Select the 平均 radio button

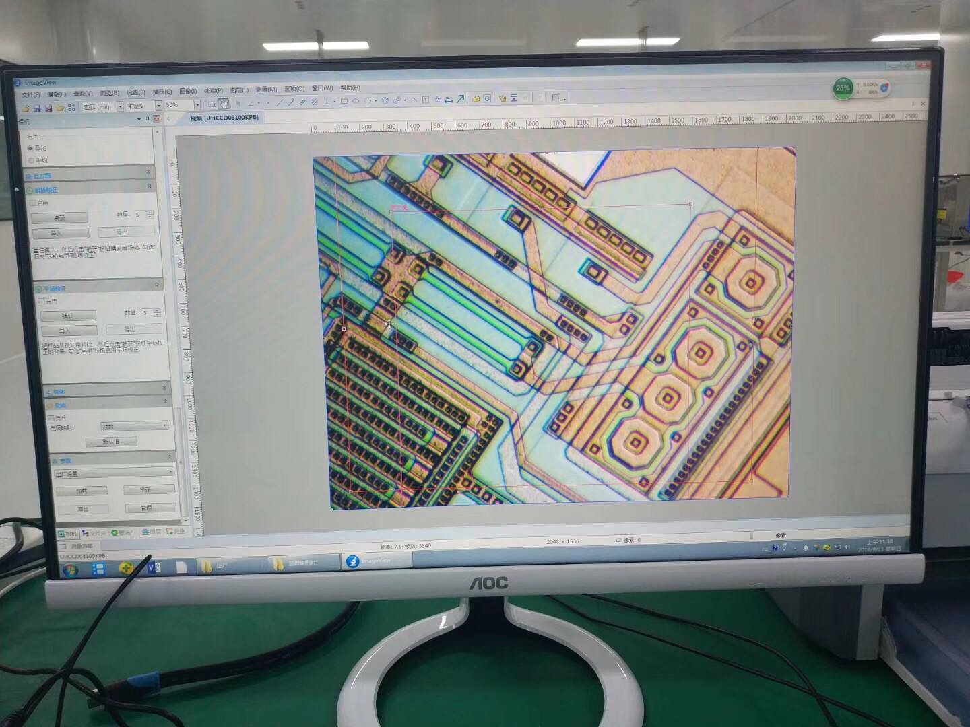pos(31,160)
